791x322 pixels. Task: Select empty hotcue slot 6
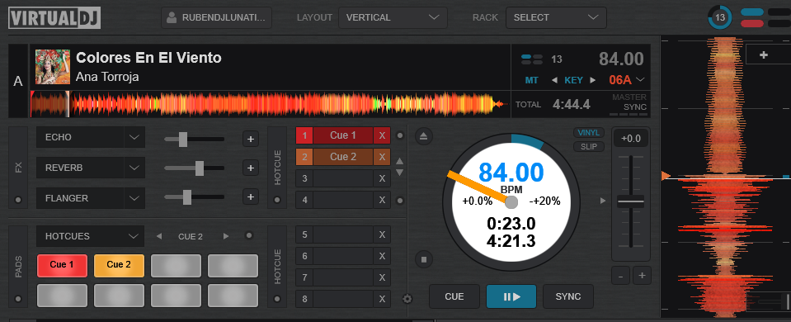click(x=343, y=256)
